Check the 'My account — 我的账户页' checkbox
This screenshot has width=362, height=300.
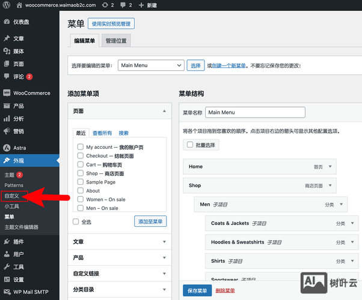[x=80, y=147]
